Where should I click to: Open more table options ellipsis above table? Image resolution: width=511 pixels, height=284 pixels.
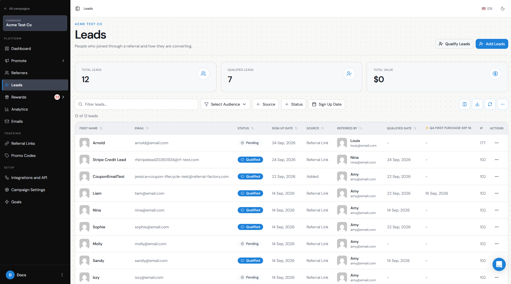pos(503,104)
